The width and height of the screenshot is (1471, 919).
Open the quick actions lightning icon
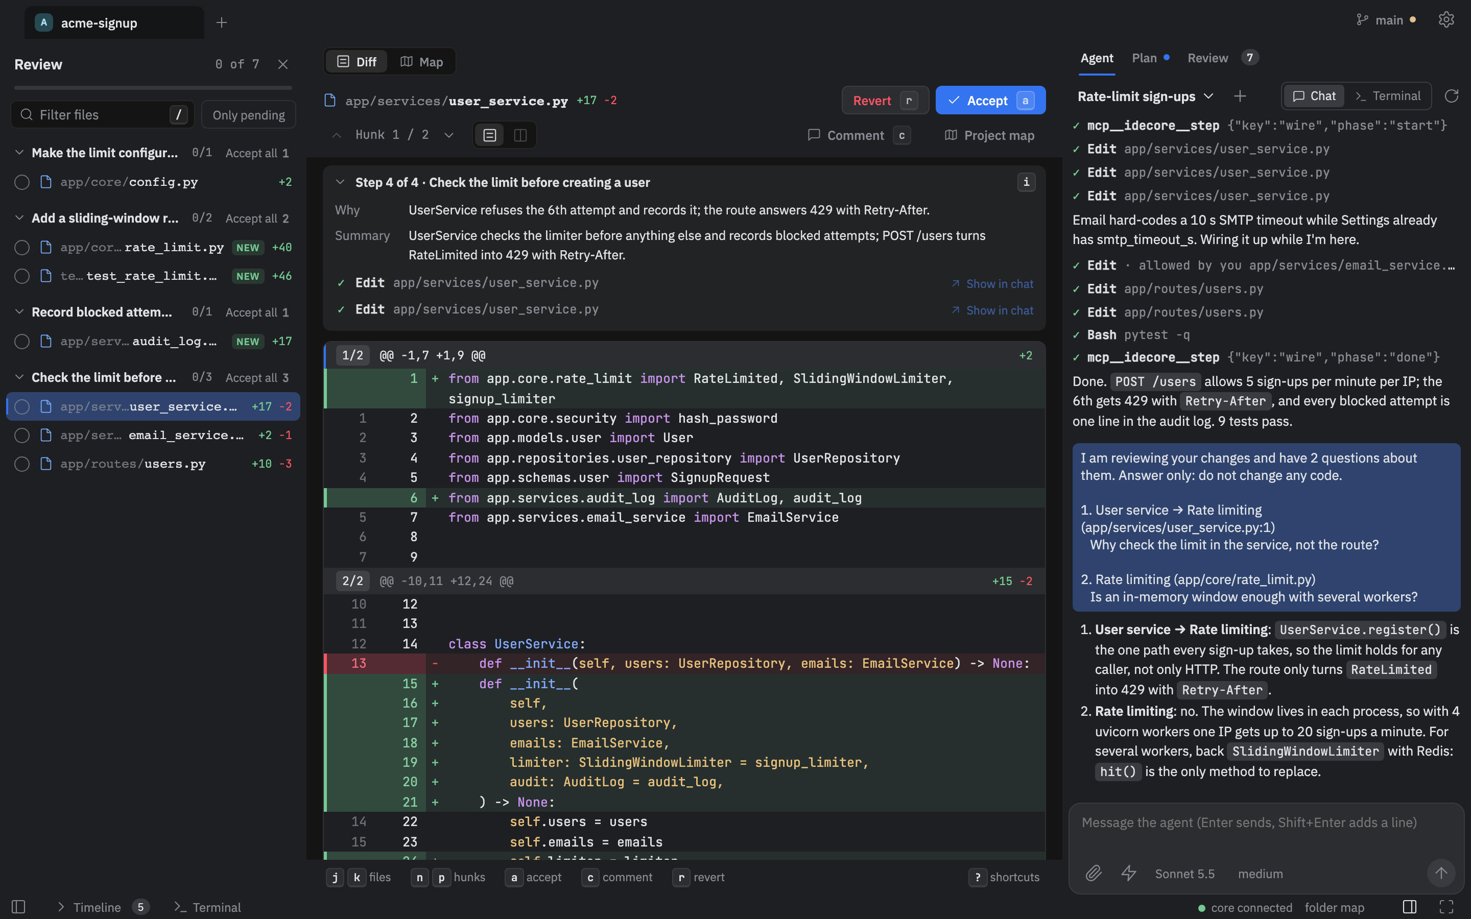click(1129, 874)
